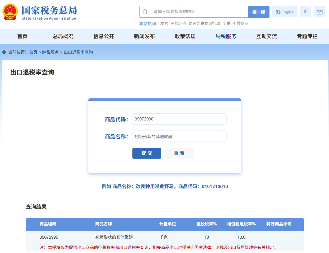329x253 pixels.
Task: Reset the form with 重置 button
Action: 179,153
